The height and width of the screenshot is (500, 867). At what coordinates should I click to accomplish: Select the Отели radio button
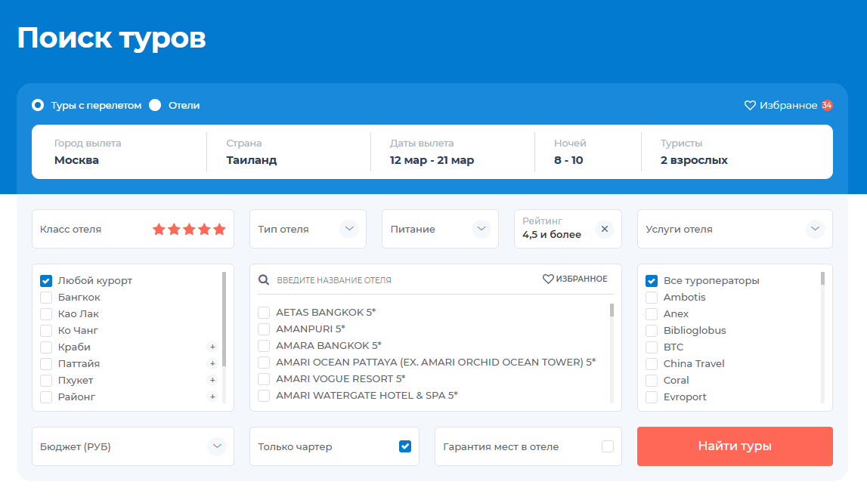(x=155, y=106)
